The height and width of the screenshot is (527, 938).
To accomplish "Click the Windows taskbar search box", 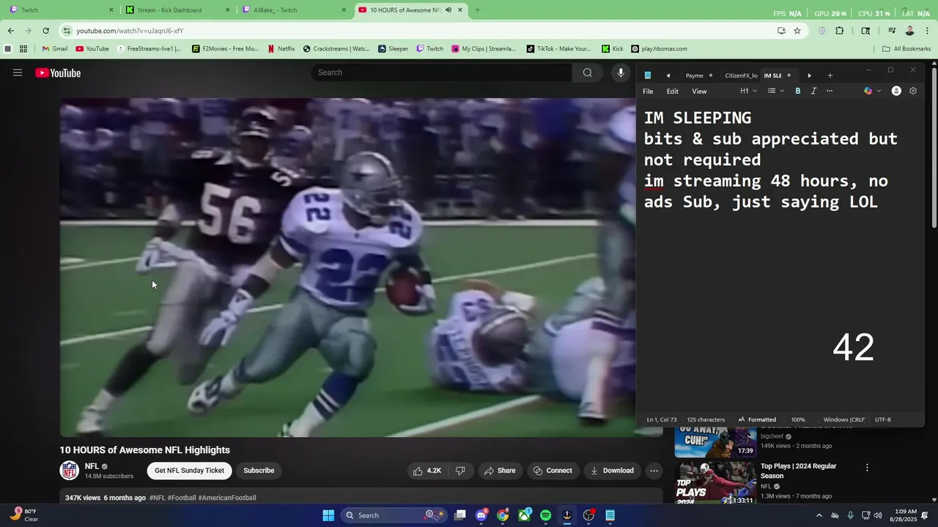I will pyautogui.click(x=392, y=515).
